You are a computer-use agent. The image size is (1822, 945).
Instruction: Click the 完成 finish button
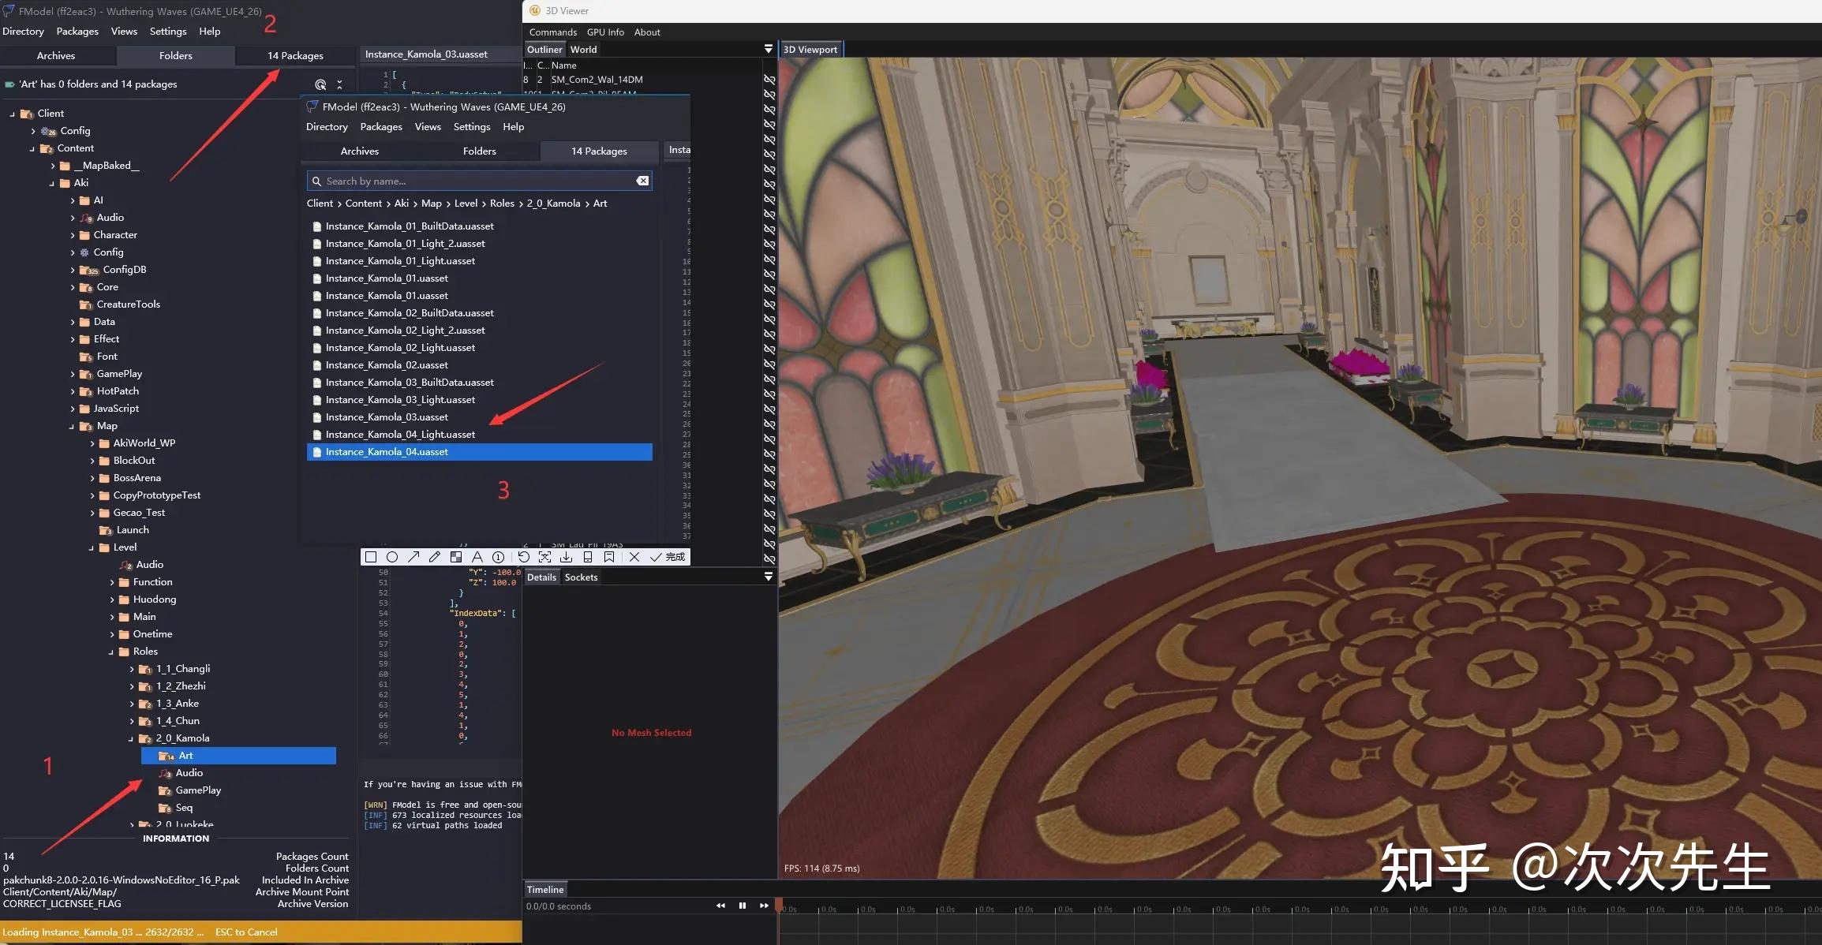click(668, 557)
